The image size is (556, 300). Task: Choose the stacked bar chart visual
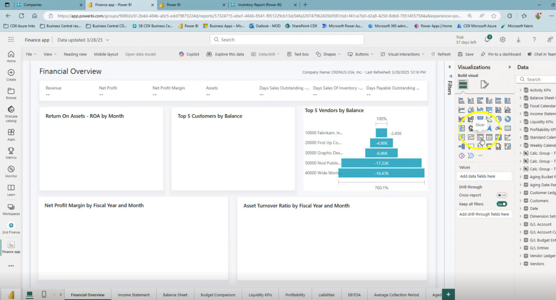pyautogui.click(x=462, y=101)
